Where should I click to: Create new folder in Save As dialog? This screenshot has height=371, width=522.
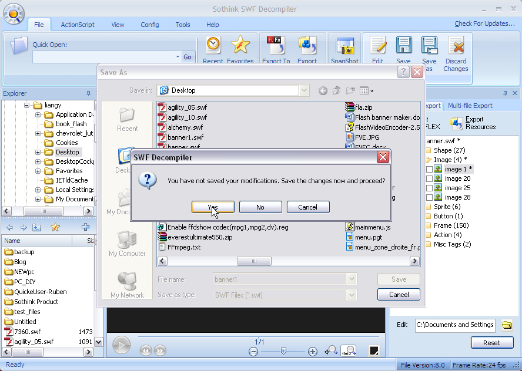click(x=350, y=90)
